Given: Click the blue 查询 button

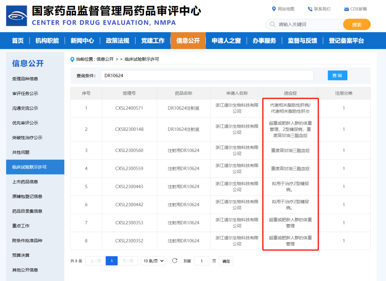Looking at the screenshot, I should tap(337, 75).
